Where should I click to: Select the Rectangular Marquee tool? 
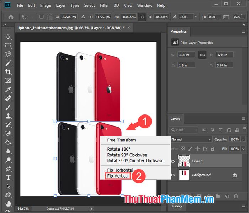coord(8,45)
